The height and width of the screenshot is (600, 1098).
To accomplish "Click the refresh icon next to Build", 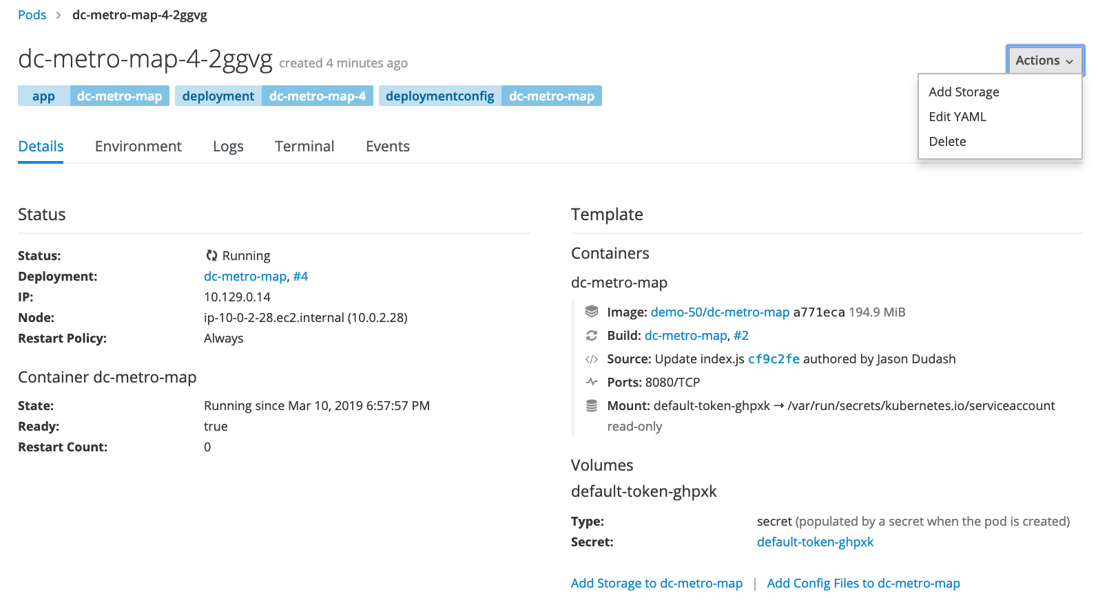I will pos(592,335).
